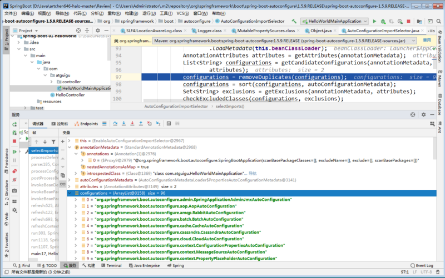Screen dimensions: 445x278
Task: Open the Event Log button
Action: [422, 266]
